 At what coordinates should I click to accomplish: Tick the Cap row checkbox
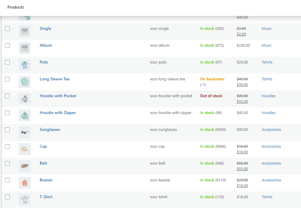tap(7, 147)
